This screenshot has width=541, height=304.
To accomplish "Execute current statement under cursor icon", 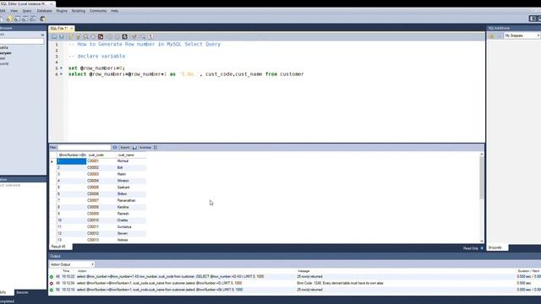I will tap(78, 36).
